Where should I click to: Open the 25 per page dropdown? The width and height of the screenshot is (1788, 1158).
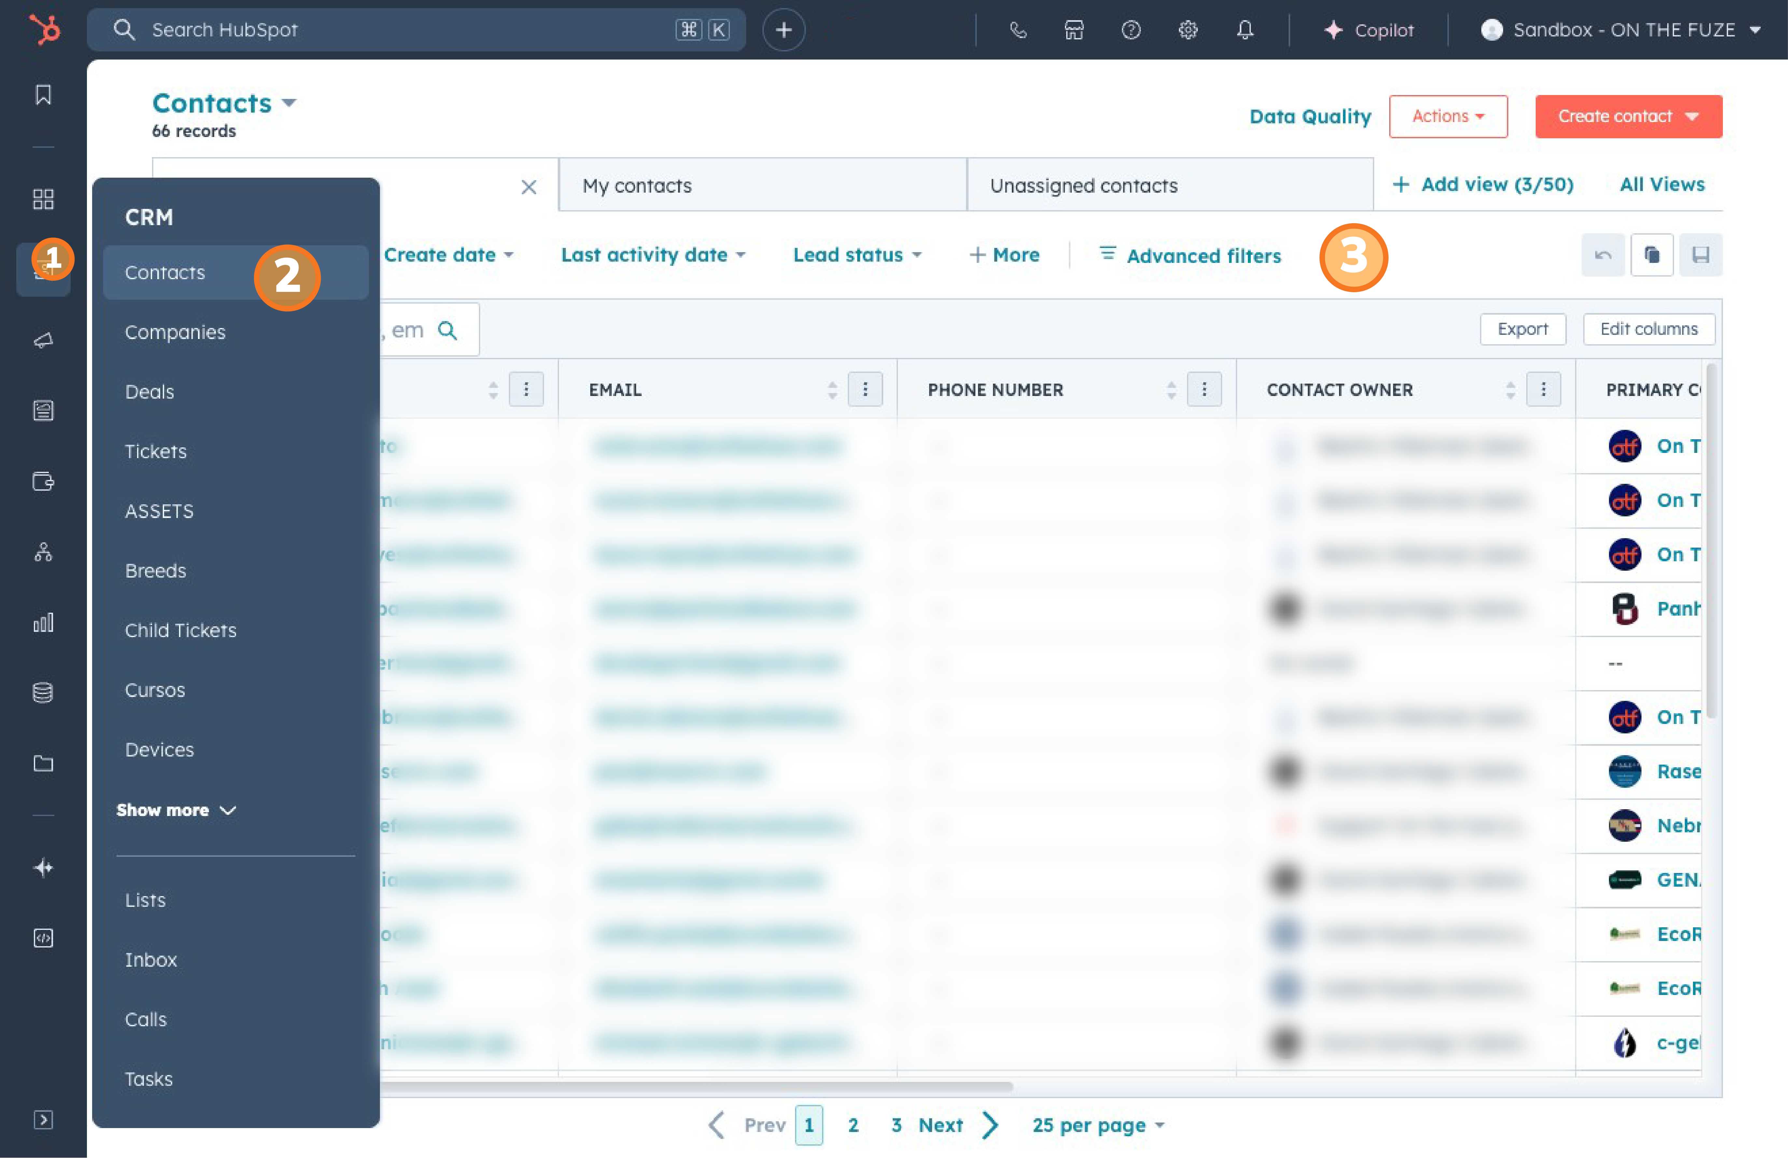(x=1097, y=1125)
